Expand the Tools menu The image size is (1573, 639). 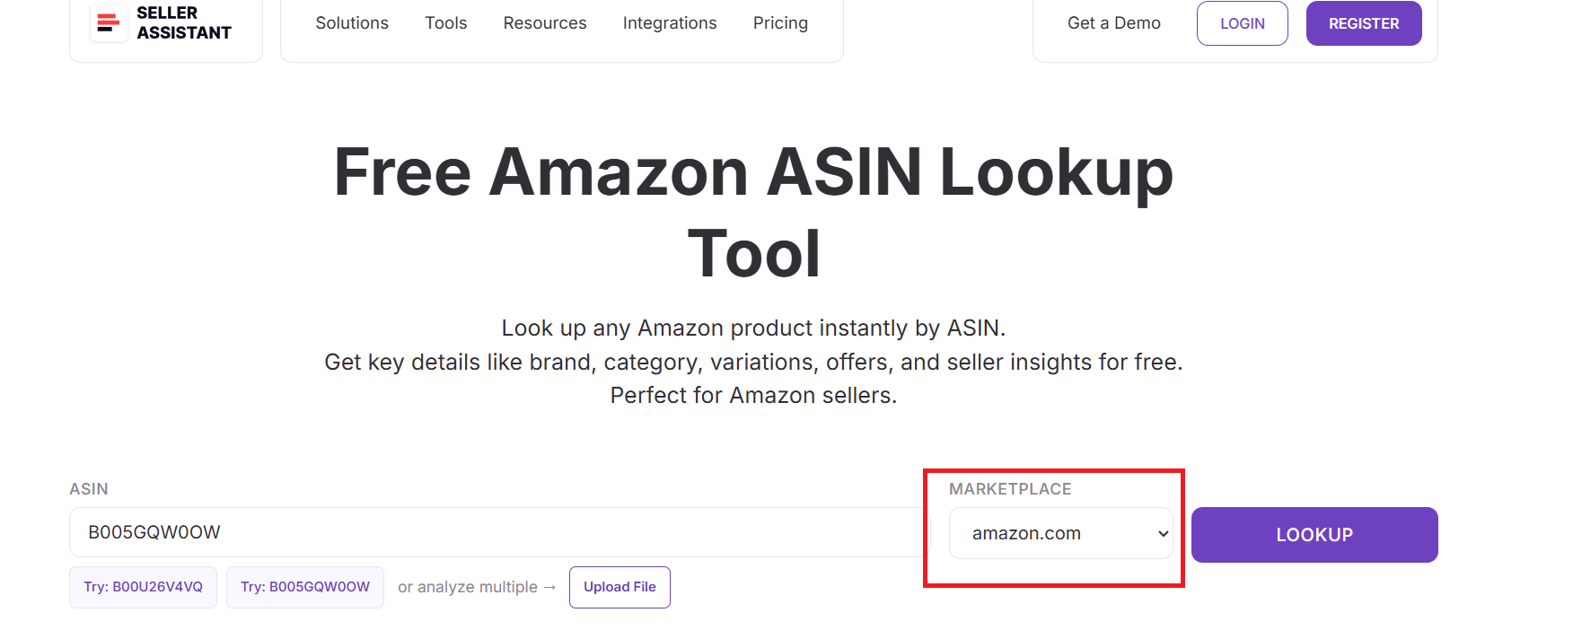(x=445, y=23)
